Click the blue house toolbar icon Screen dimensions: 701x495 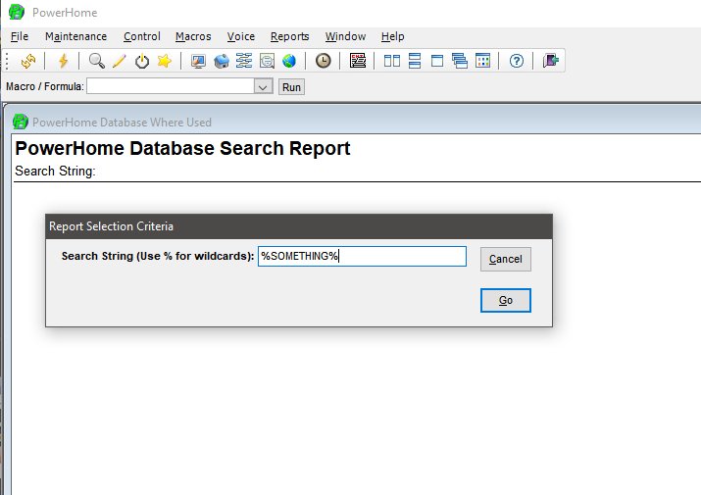click(x=222, y=61)
